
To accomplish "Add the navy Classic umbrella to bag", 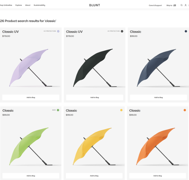I will coord(158,97).
